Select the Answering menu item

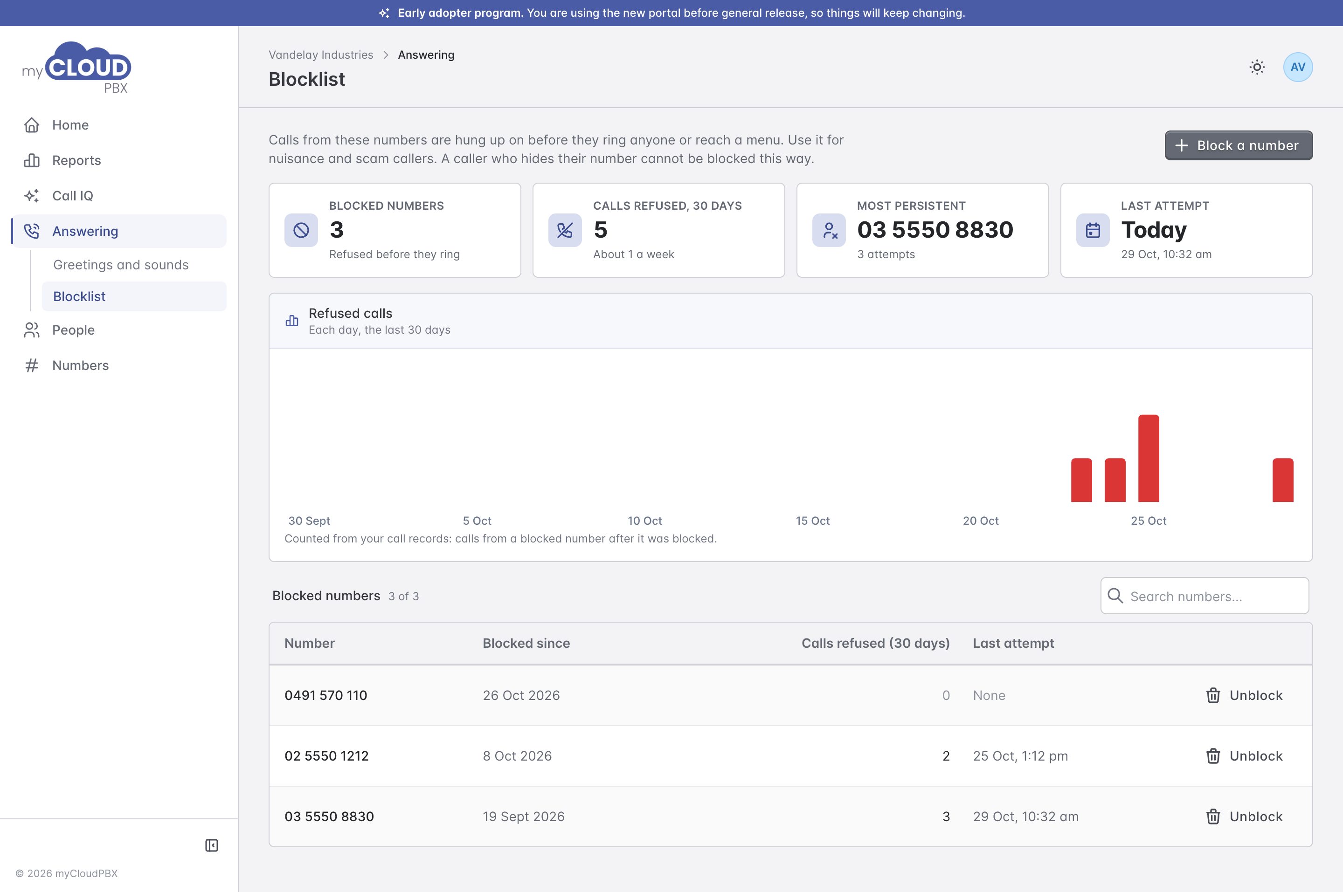119,231
